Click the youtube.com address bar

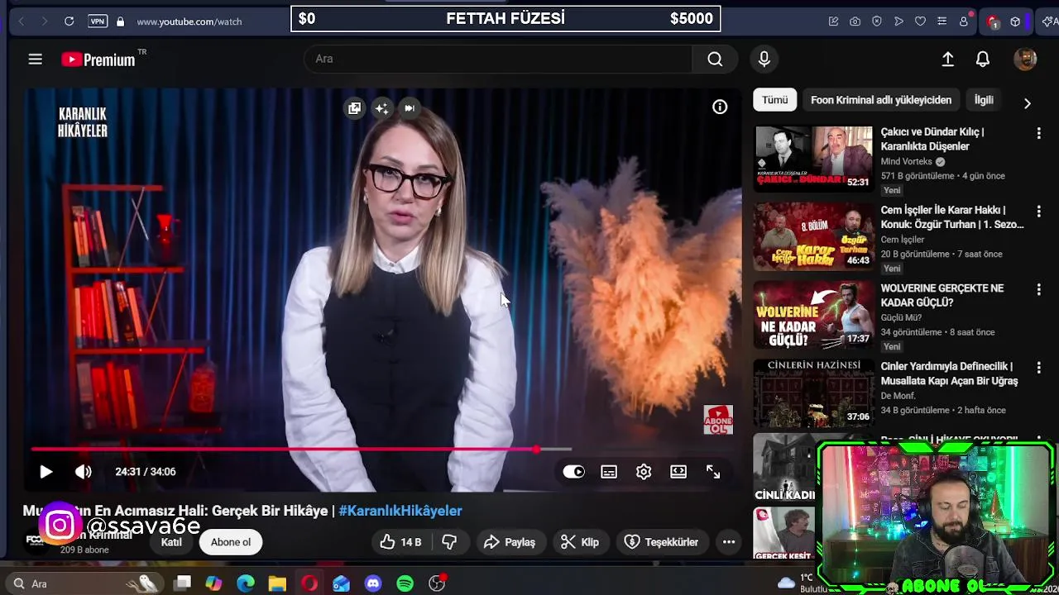coord(189,21)
